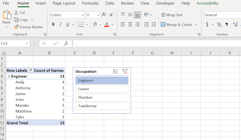Click Merge & Center
Image resolution: width=241 pixels, height=140 pixels.
click(176, 25)
